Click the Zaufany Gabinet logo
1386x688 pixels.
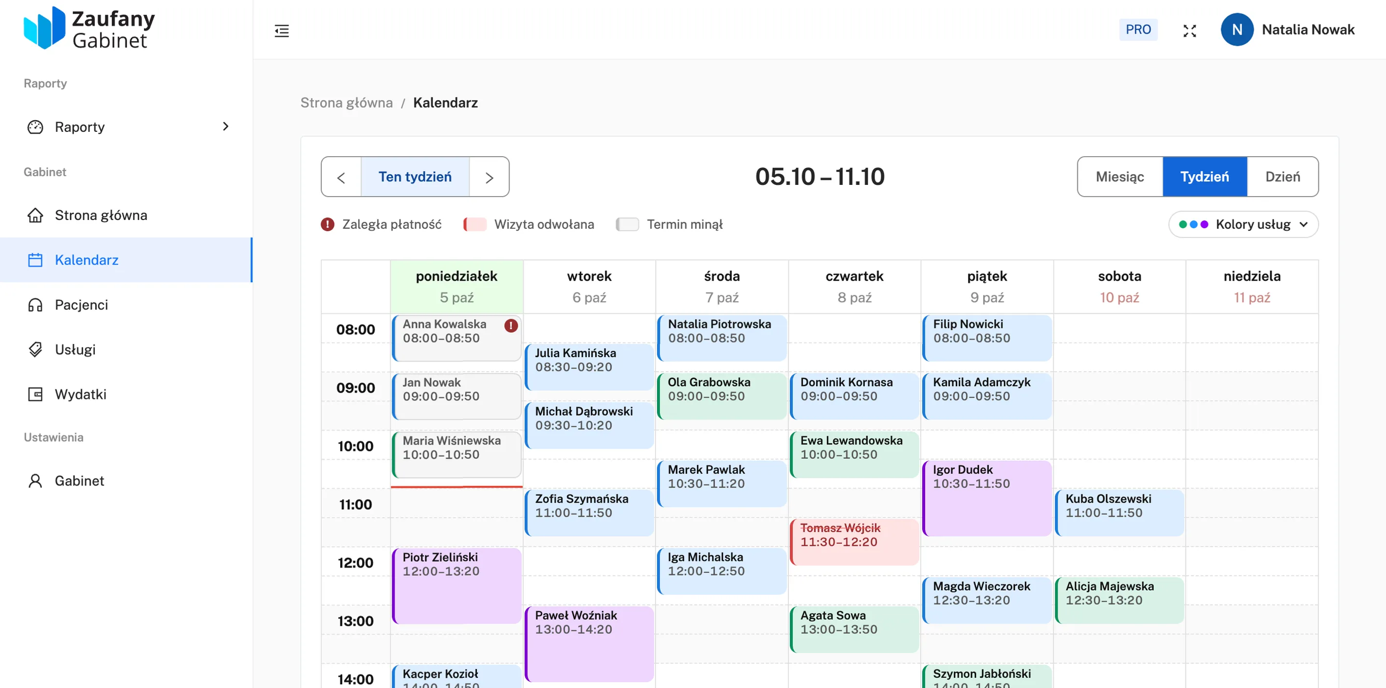(x=90, y=29)
